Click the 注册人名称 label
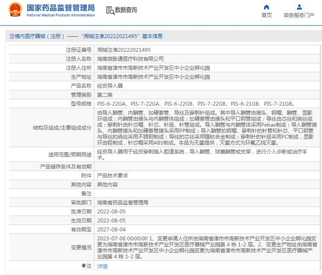Viewport: 322px width, 275px height. point(79,59)
